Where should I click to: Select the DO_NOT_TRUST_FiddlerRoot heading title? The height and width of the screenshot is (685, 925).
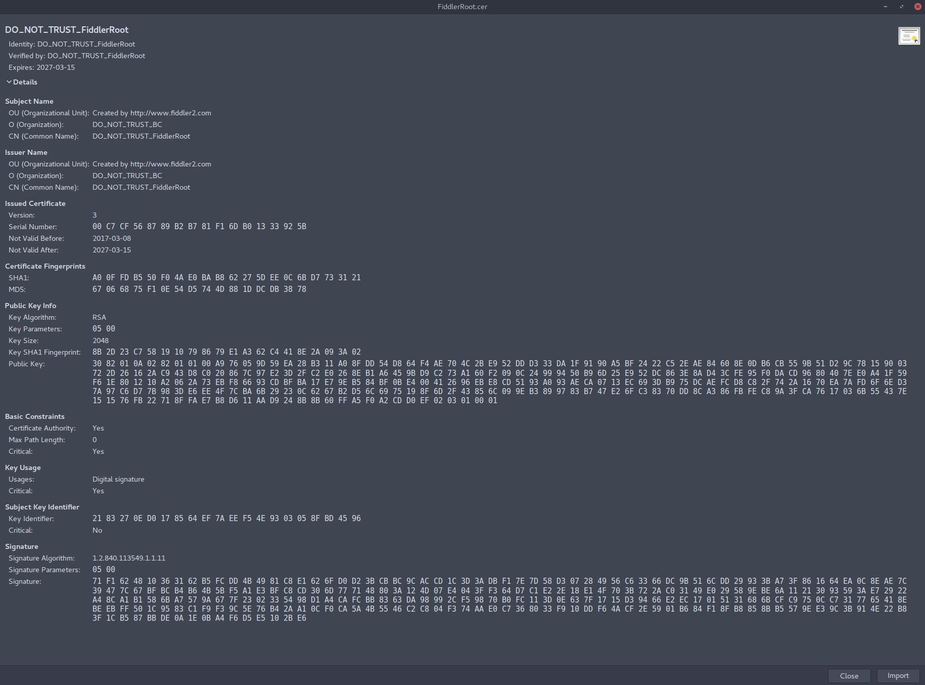click(67, 30)
